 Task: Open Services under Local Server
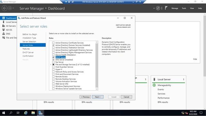161,94
